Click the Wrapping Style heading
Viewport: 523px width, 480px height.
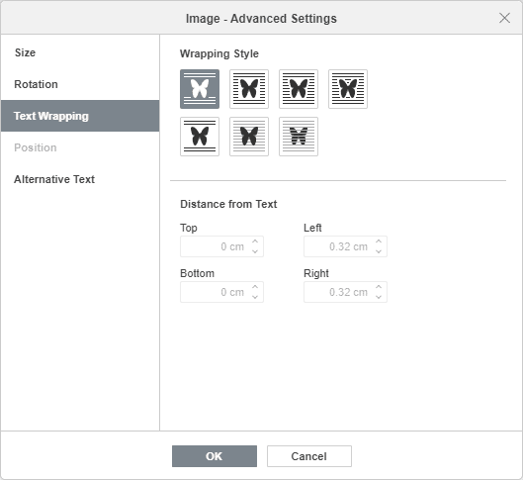[219, 53]
